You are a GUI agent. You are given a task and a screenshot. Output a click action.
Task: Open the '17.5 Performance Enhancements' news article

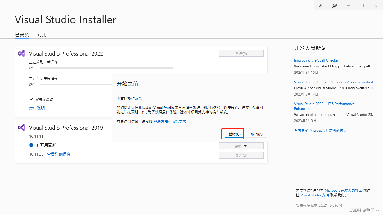324,106
